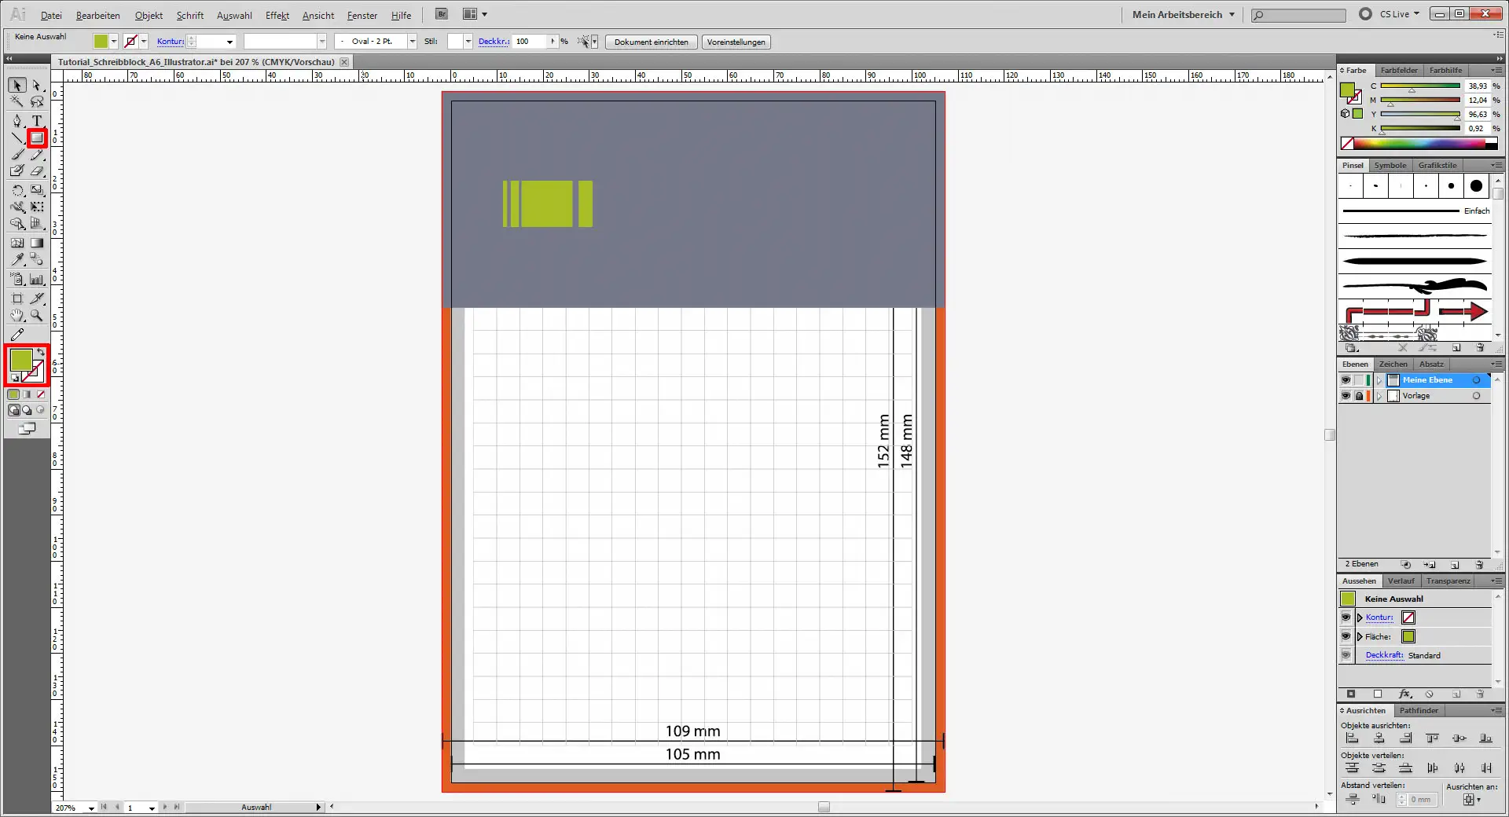The width and height of the screenshot is (1509, 817).
Task: Open Voreinstellungen
Action: (736, 42)
